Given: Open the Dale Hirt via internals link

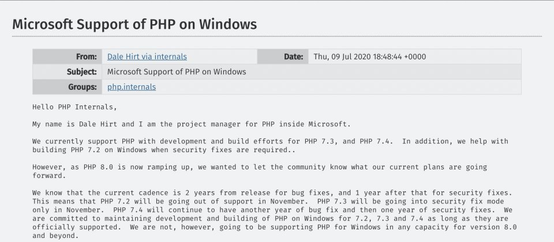Looking at the screenshot, I should (147, 56).
